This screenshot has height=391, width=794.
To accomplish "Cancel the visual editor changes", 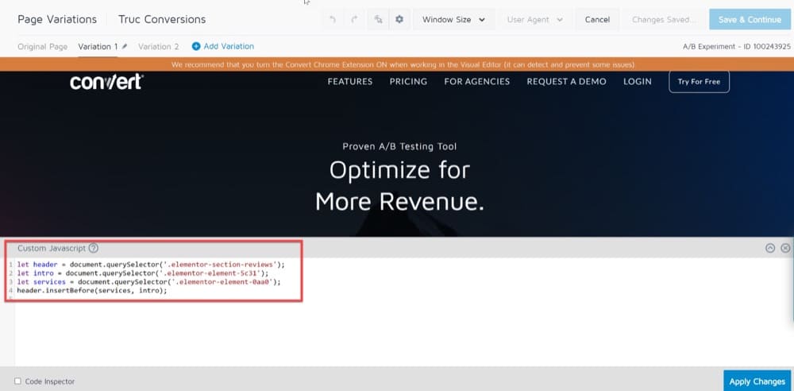I will [x=597, y=20].
